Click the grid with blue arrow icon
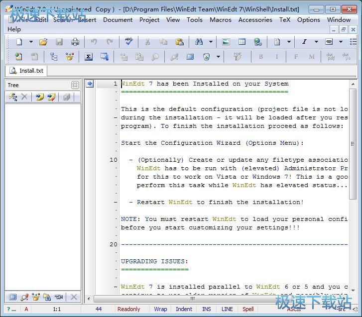This screenshot has height=317, width=362. [x=105, y=57]
